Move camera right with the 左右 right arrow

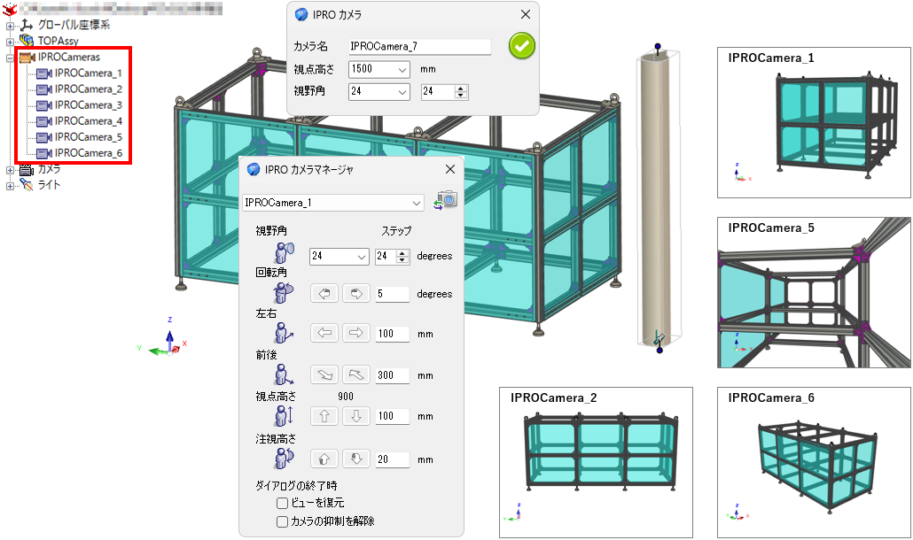355,333
